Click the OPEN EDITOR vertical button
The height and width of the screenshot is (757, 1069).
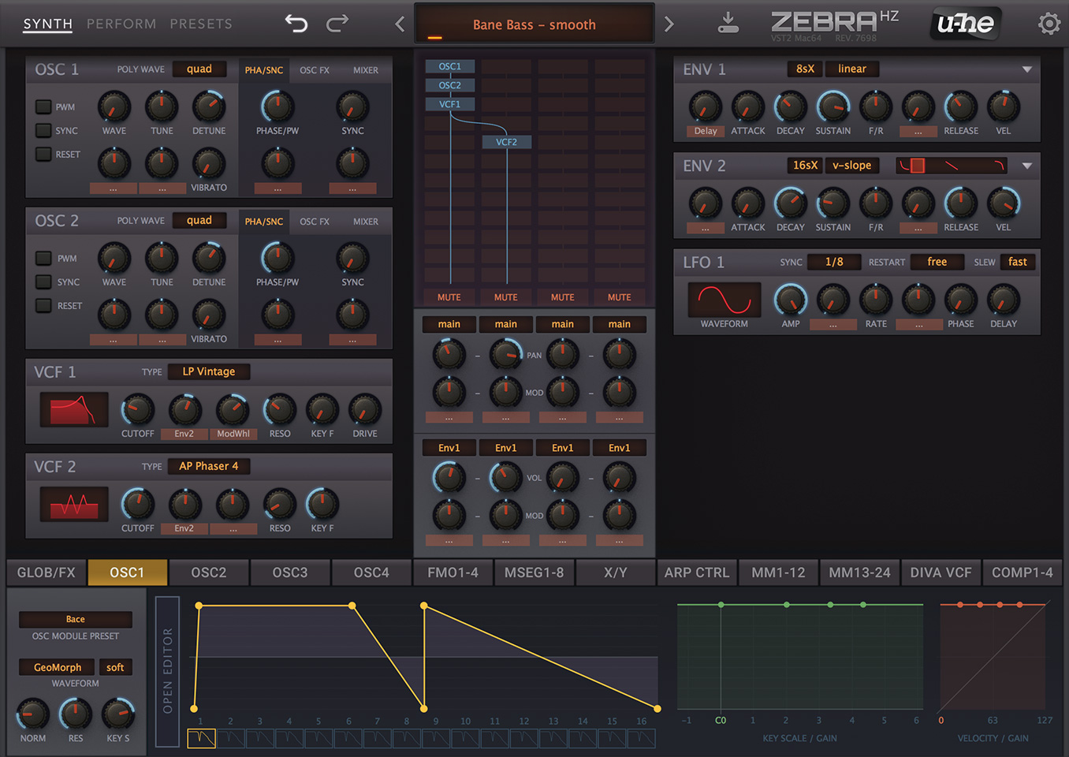tap(167, 671)
